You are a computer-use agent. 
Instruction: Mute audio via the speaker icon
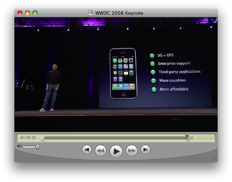(x=19, y=146)
